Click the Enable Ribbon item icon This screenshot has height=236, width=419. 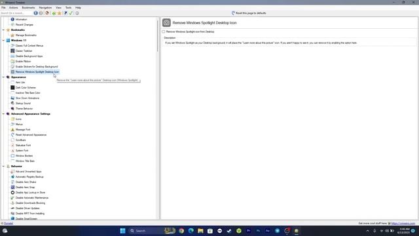pyautogui.click(x=12, y=61)
